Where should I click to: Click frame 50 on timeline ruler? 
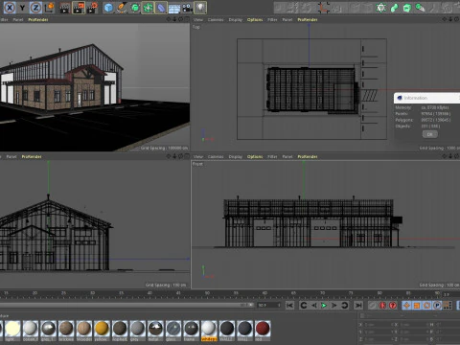coord(207,293)
